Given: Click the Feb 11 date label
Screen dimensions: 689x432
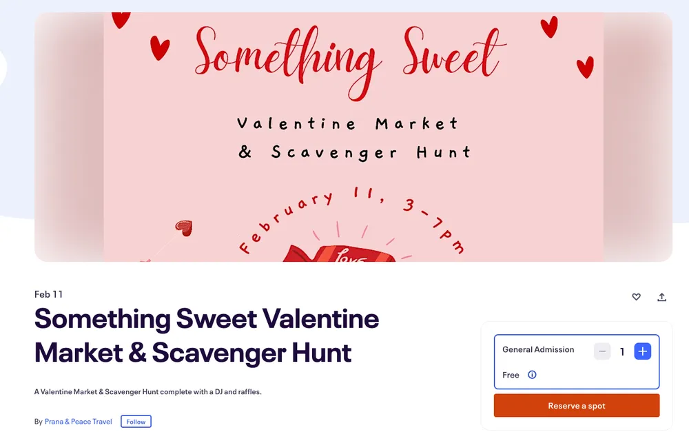Looking at the screenshot, I should pyautogui.click(x=48, y=294).
